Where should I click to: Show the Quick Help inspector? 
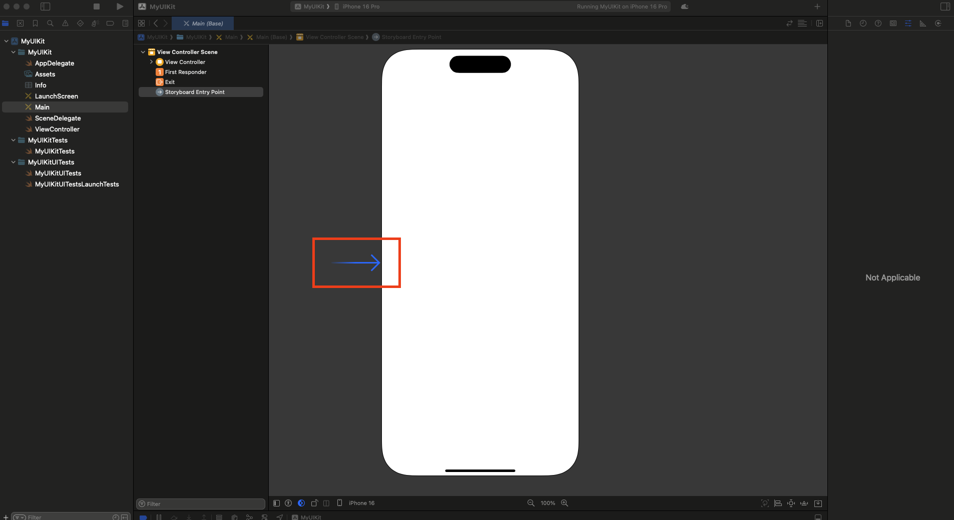point(878,23)
